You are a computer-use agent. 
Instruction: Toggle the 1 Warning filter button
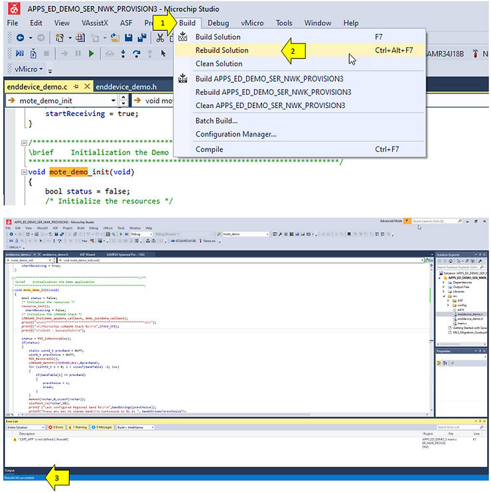(78, 428)
